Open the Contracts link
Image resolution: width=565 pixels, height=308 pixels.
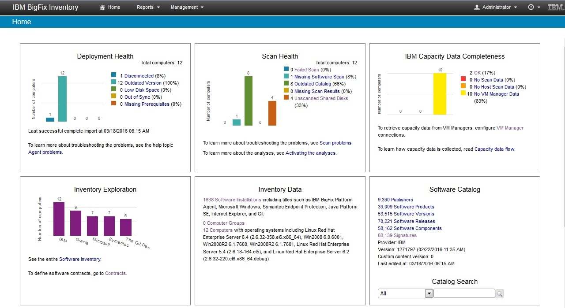116,273
